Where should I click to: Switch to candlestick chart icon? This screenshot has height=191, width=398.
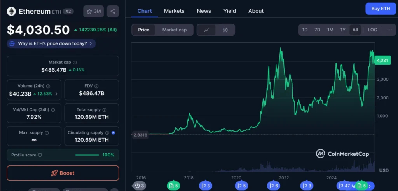click(x=225, y=30)
